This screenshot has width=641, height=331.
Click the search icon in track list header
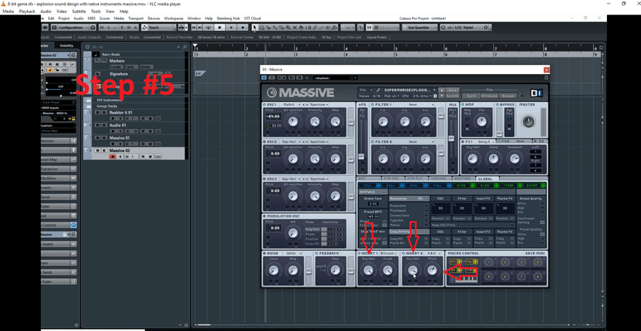tap(185, 47)
